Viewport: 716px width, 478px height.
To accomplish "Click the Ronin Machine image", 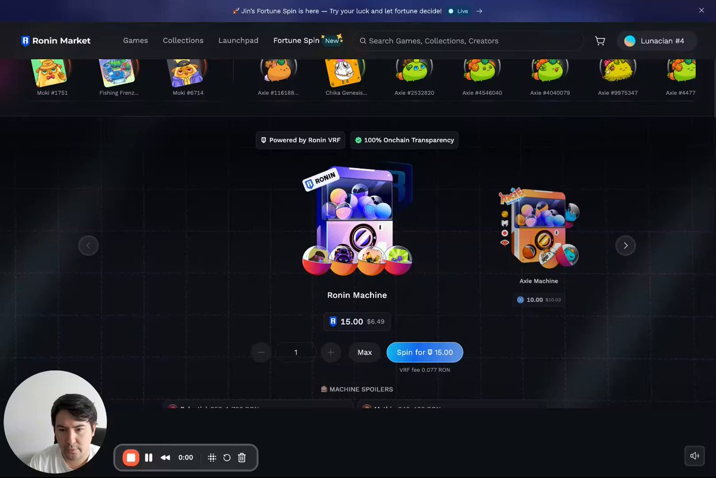I will pyautogui.click(x=357, y=220).
